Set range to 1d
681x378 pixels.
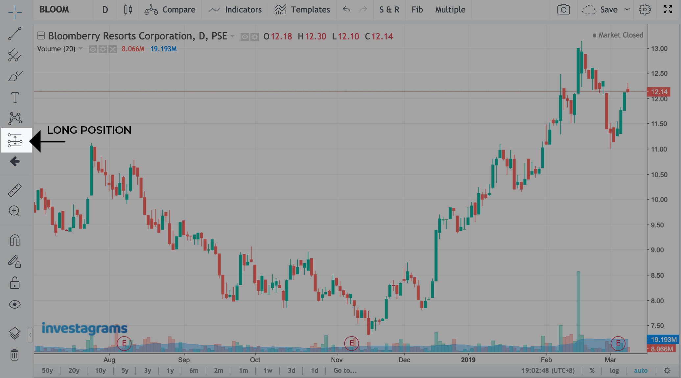point(315,370)
